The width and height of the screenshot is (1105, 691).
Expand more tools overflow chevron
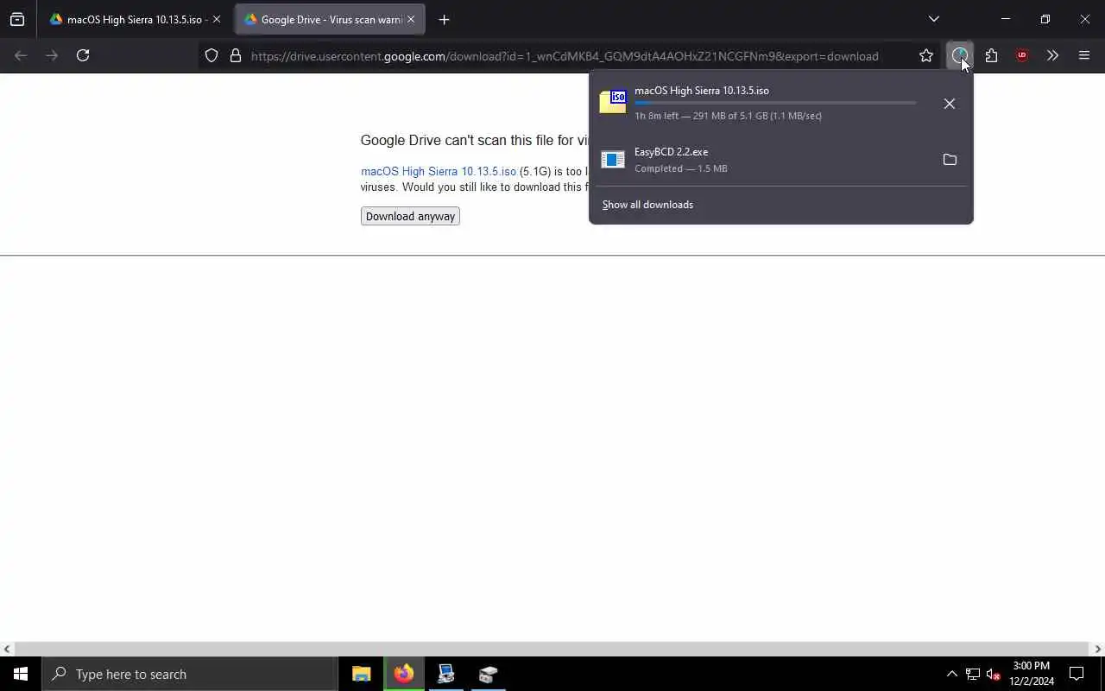[x=1052, y=56]
